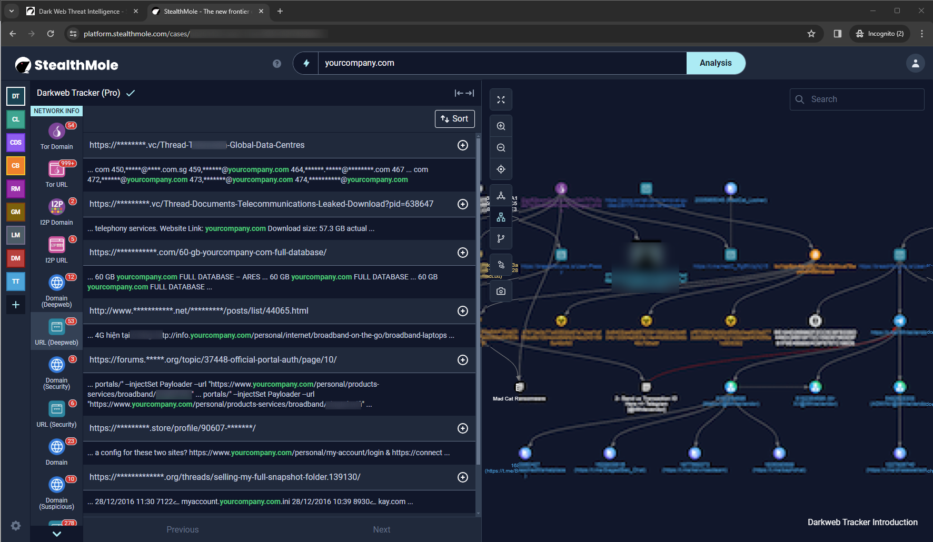Select Tor URL category
The image size is (933, 542).
[57, 174]
